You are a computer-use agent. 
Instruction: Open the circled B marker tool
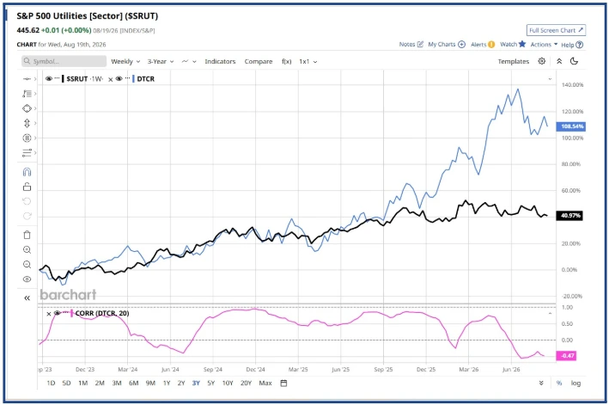pyautogui.click(x=27, y=138)
